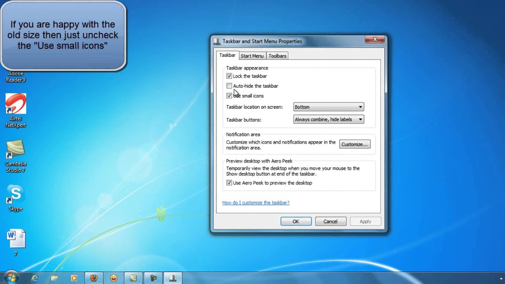Screen dimensions: 505x284
Task: Switch to the Start Menu tab
Action: [x=252, y=56]
